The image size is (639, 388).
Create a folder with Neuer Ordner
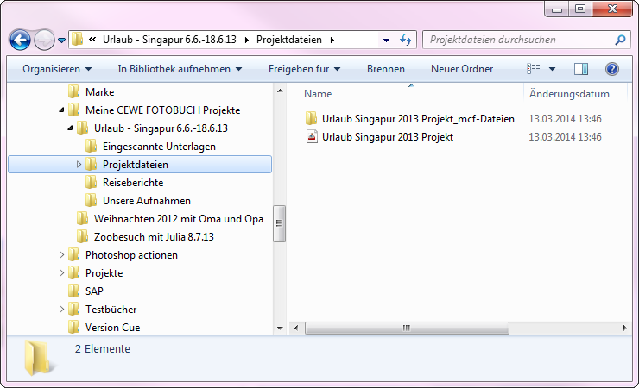coord(462,69)
